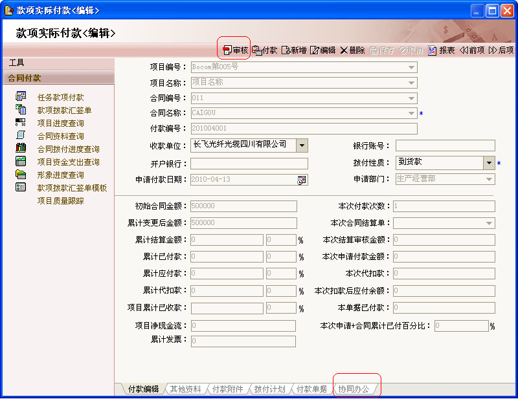Switch to the 付款附件 tab
Viewport: 518px width, 399px height.
pos(228,389)
